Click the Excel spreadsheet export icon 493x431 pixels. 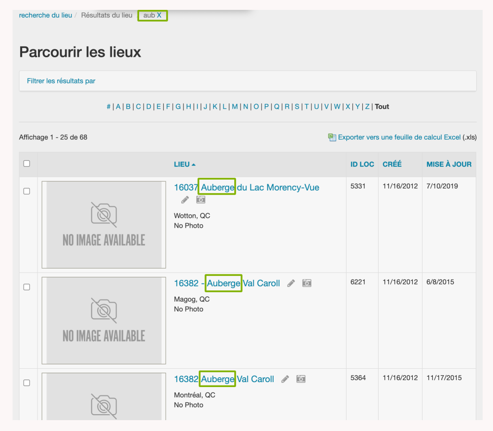(332, 137)
